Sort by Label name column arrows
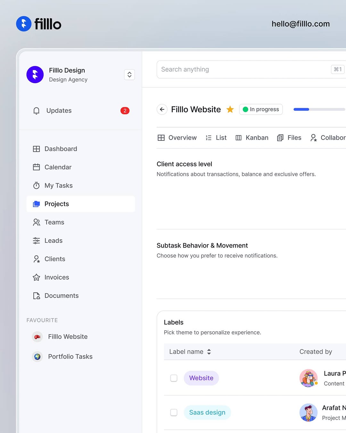Screen dimensions: 346x433 click(x=209, y=352)
